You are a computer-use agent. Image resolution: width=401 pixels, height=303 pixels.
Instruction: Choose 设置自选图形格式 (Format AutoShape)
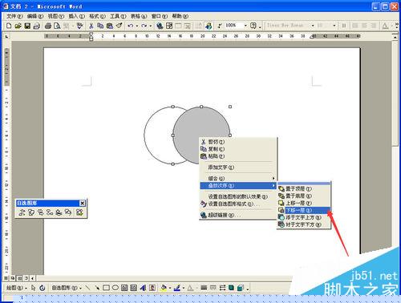point(238,204)
